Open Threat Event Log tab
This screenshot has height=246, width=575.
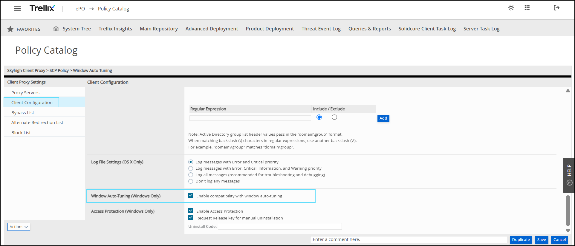click(x=321, y=29)
